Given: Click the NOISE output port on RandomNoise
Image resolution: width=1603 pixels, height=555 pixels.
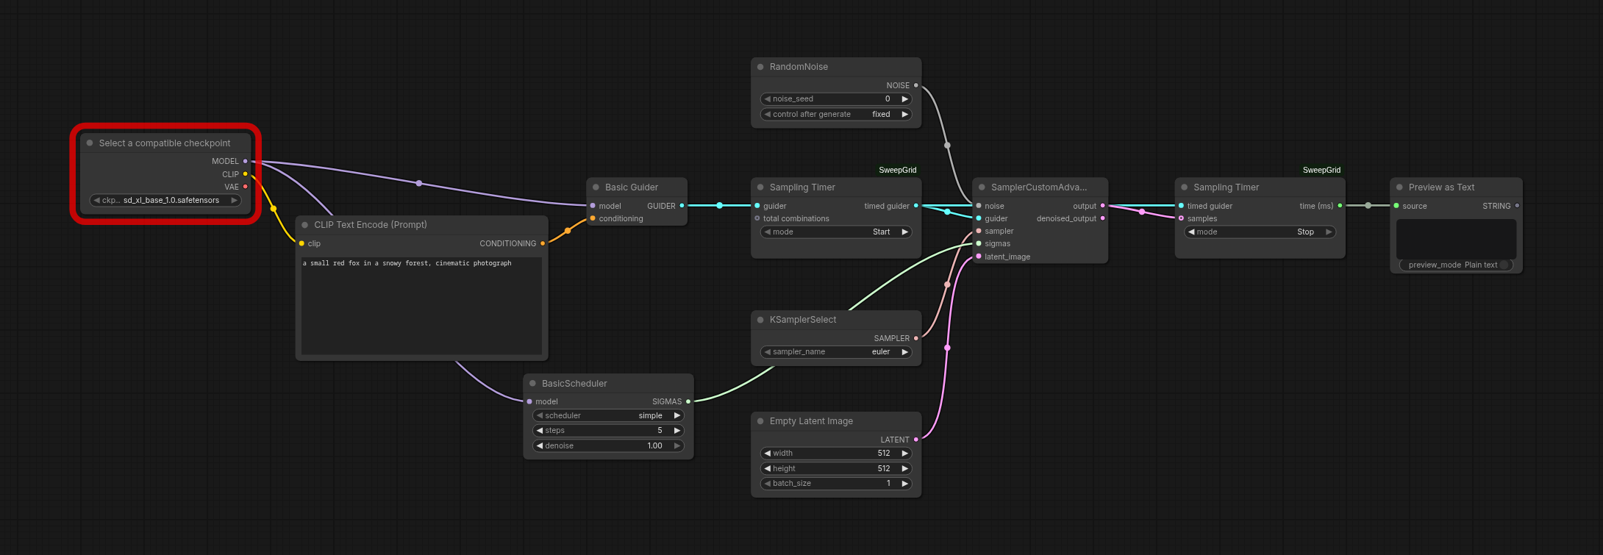Looking at the screenshot, I should (x=915, y=85).
